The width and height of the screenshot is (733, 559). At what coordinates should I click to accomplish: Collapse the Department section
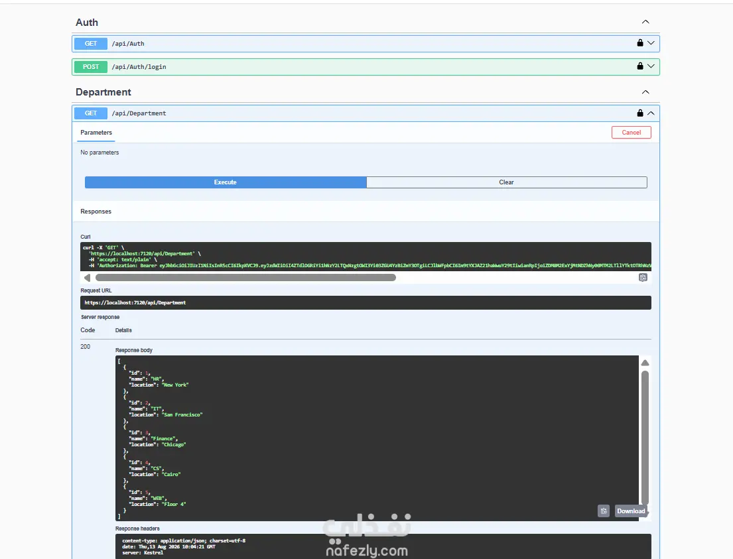(645, 92)
